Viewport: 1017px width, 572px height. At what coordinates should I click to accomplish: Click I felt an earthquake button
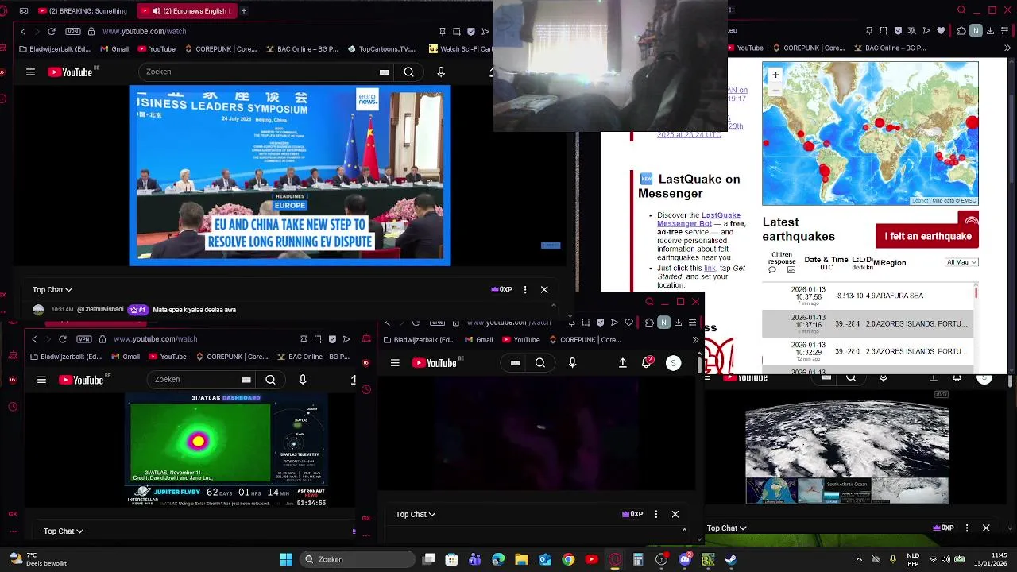tap(927, 236)
